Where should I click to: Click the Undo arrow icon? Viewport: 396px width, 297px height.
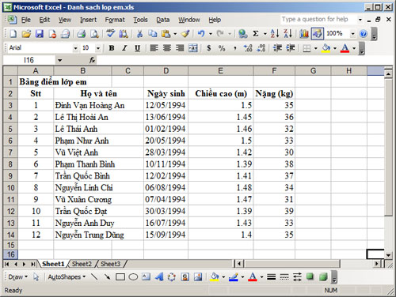click(x=201, y=34)
